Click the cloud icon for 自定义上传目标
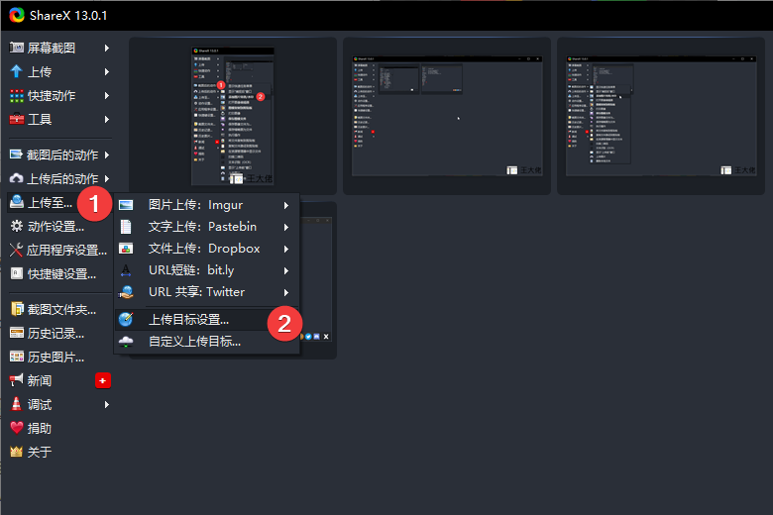The image size is (773, 515). 126,341
